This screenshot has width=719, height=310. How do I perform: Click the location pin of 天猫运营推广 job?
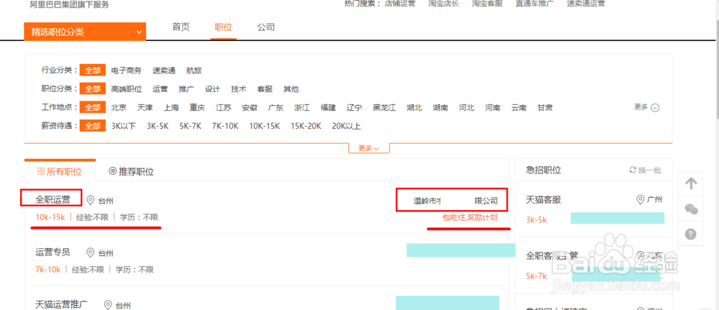point(108,305)
